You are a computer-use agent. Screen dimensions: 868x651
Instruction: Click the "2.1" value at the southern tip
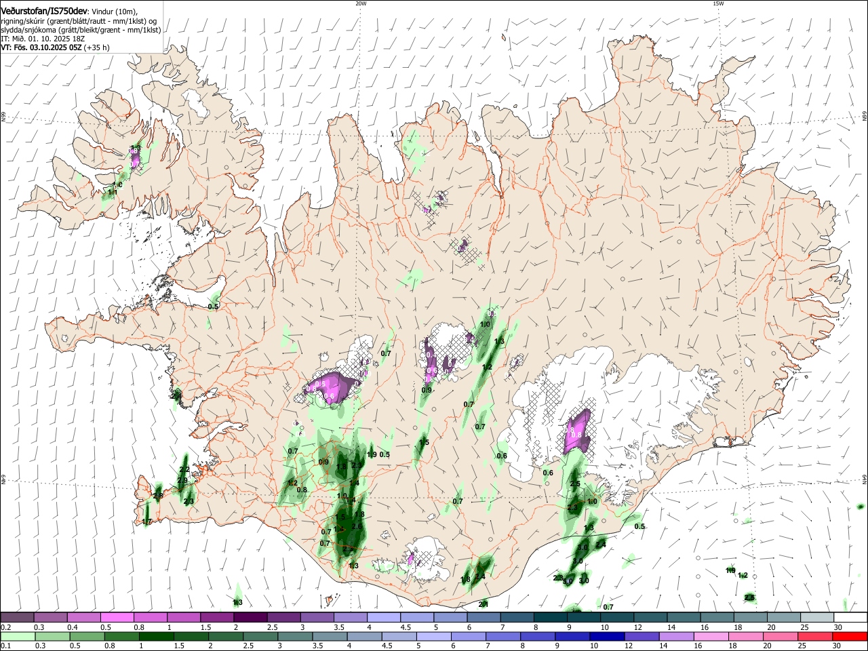pyautogui.click(x=484, y=604)
